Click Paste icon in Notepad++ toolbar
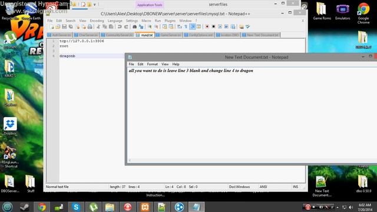 coord(111,26)
